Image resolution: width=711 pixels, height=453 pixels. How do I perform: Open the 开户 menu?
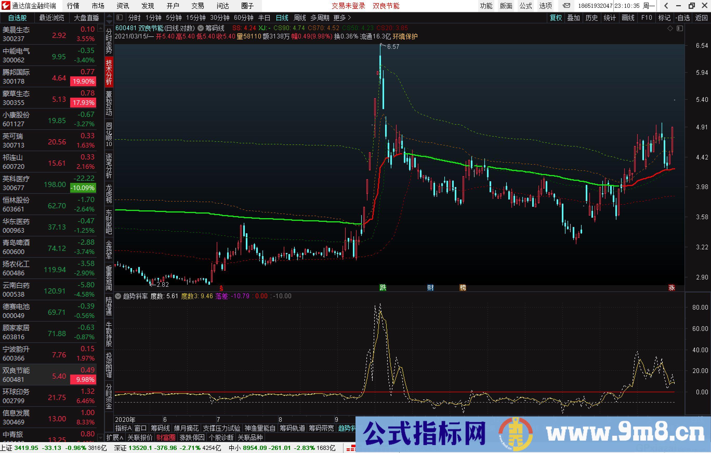point(173,6)
